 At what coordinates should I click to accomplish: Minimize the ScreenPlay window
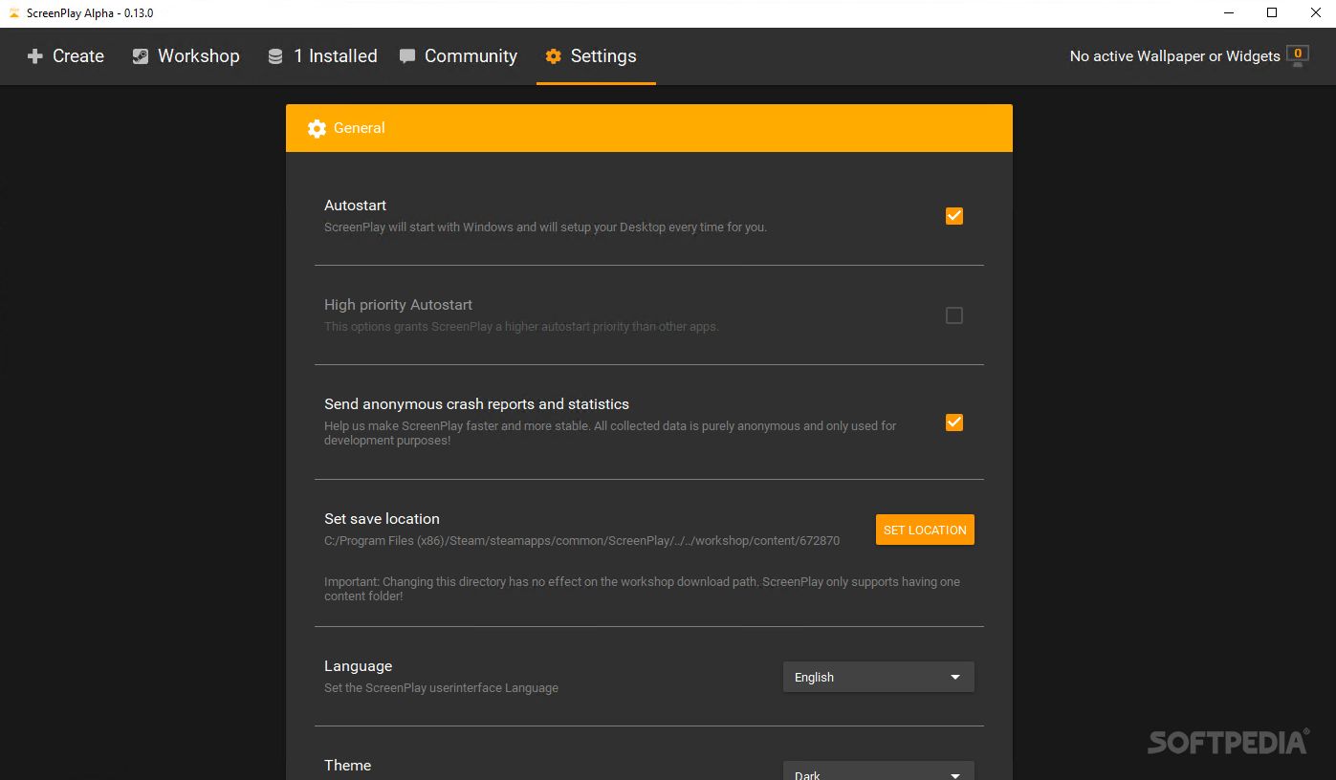click(x=1228, y=13)
